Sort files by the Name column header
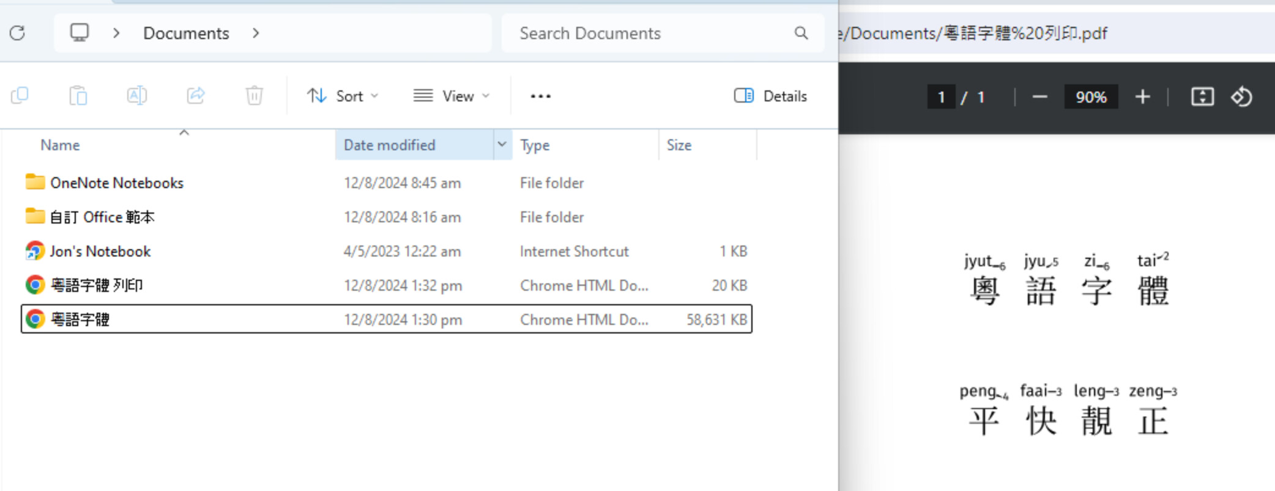The height and width of the screenshot is (491, 1275). [x=60, y=145]
